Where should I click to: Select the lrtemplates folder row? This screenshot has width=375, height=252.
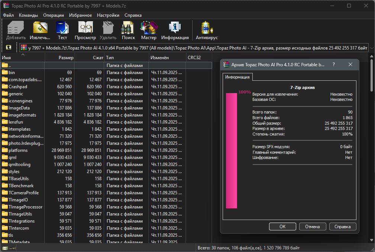(x=106, y=129)
